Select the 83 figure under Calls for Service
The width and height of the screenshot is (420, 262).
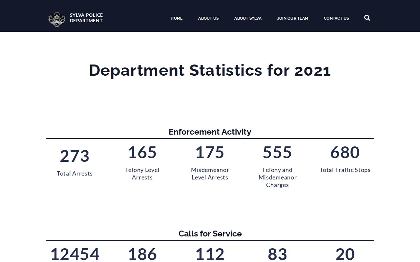(277, 254)
